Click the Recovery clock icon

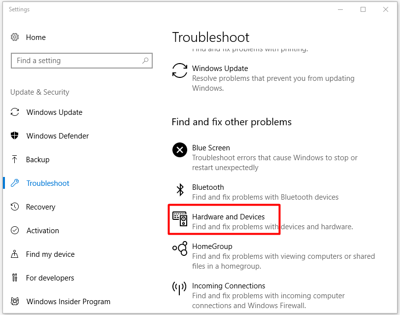[15, 207]
